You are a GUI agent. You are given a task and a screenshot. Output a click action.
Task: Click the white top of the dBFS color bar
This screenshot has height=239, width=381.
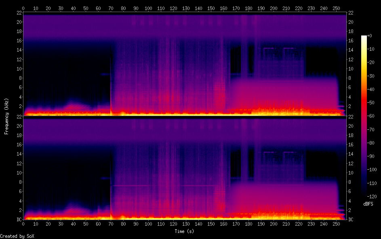pos(364,37)
